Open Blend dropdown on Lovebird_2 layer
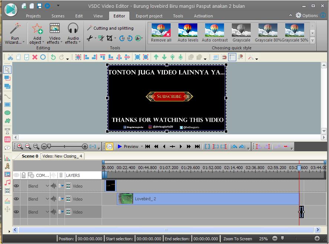The height and width of the screenshot is (244, 329). pyautogui.click(x=47, y=199)
